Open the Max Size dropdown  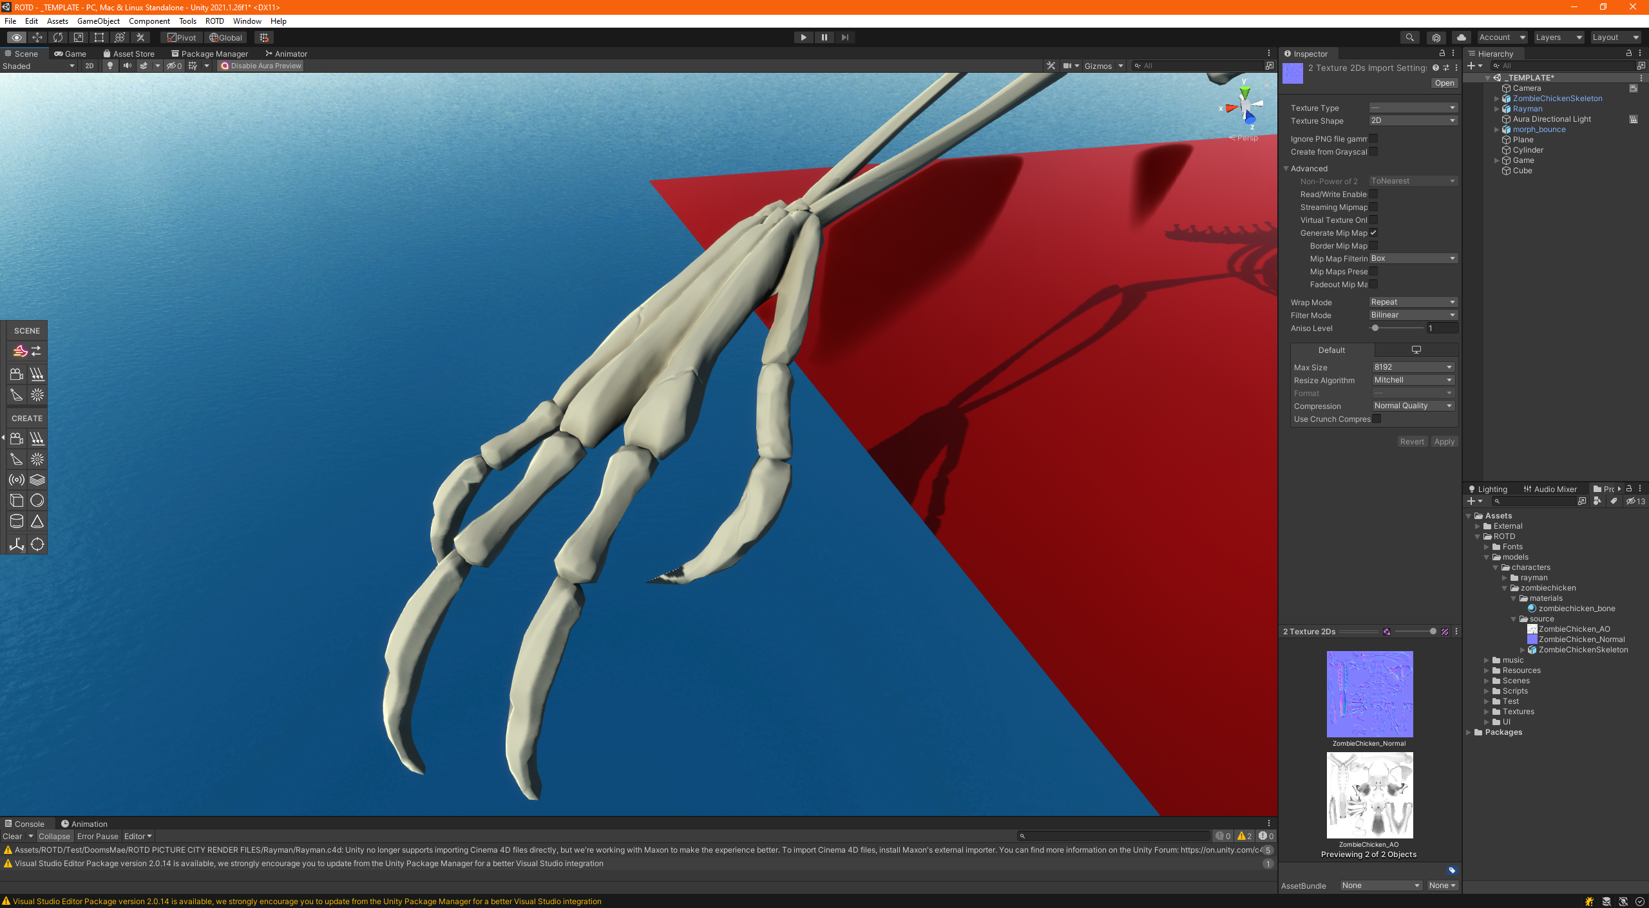1413,367
